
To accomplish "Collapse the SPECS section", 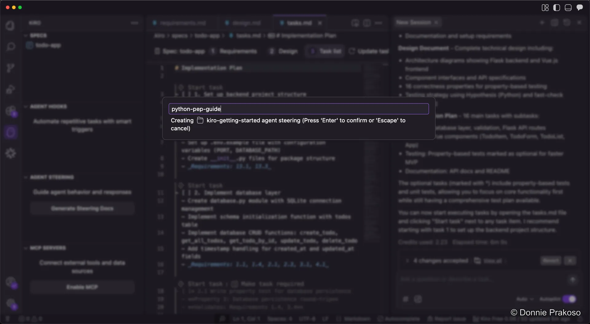I will pyautogui.click(x=26, y=35).
